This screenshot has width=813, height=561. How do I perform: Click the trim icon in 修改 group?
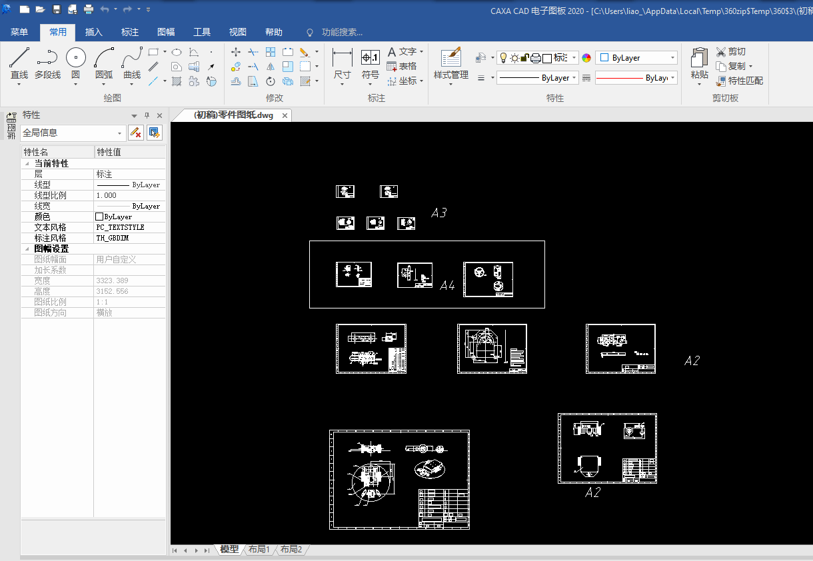coord(253,51)
